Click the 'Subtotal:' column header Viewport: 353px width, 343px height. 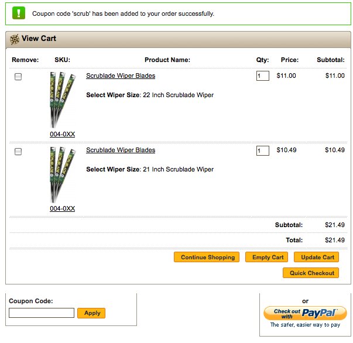[331, 60]
